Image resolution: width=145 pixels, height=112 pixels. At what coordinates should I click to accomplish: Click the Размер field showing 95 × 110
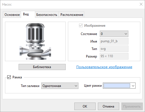(x=114, y=56)
